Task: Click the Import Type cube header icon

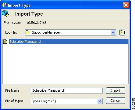Action: 5,13
